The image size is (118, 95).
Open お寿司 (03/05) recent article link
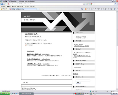(79, 44)
